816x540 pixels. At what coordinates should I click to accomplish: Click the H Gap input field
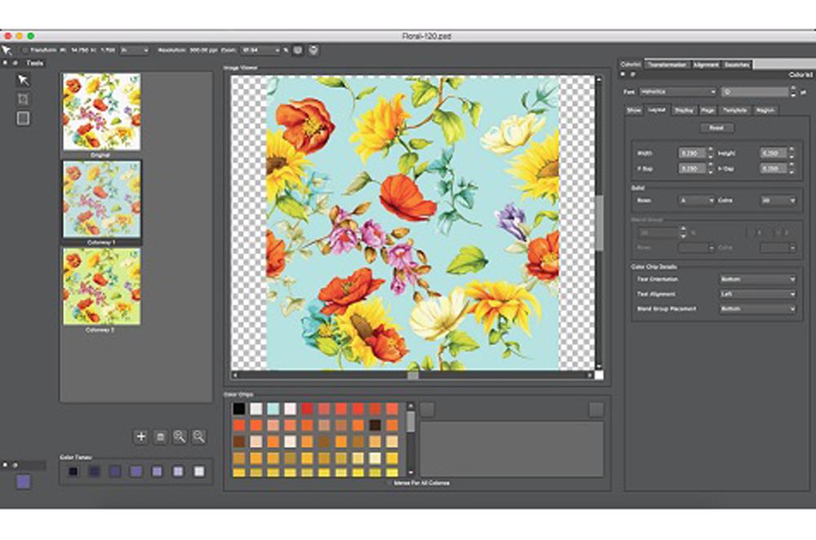pos(773,169)
